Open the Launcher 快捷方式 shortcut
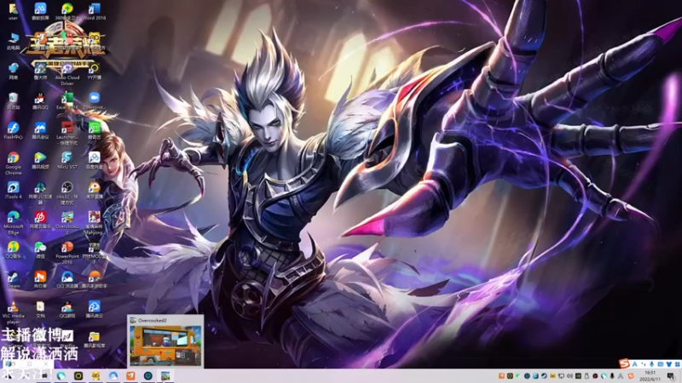The height and width of the screenshot is (383, 682). pos(67,134)
